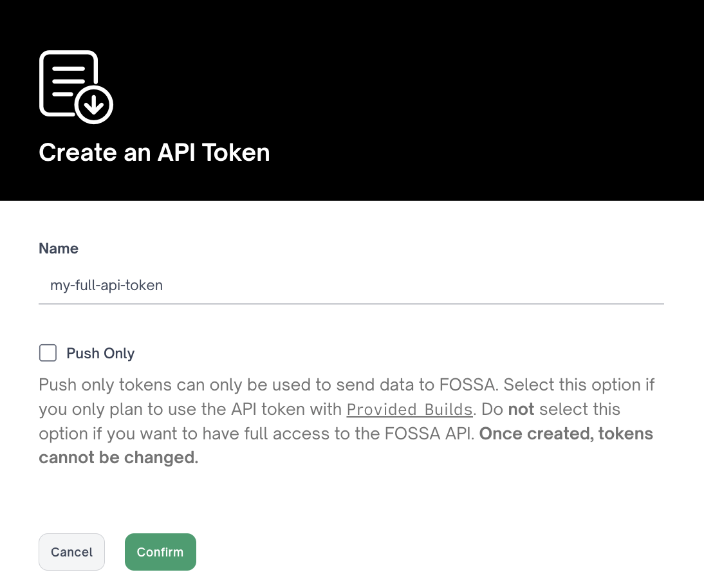Screen dimensions: 704x588
Task: Click the circled down-arrow badge on the icon
Action: click(94, 104)
